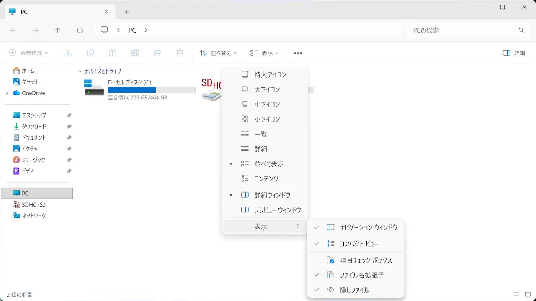Open the 並べ替え sort dropdown
The image size is (536, 301).
click(x=218, y=53)
